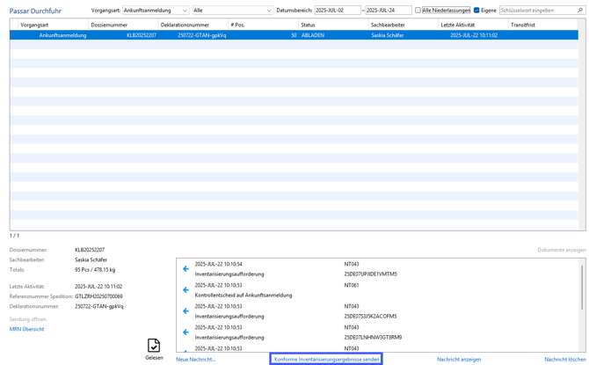The image size is (589, 365).
Task: Click Konforme Inventarisierungsergebnisse senden link
Action: [x=326, y=360]
